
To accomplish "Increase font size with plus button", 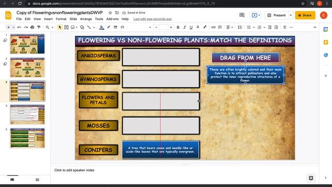I will click(x=171, y=28).
